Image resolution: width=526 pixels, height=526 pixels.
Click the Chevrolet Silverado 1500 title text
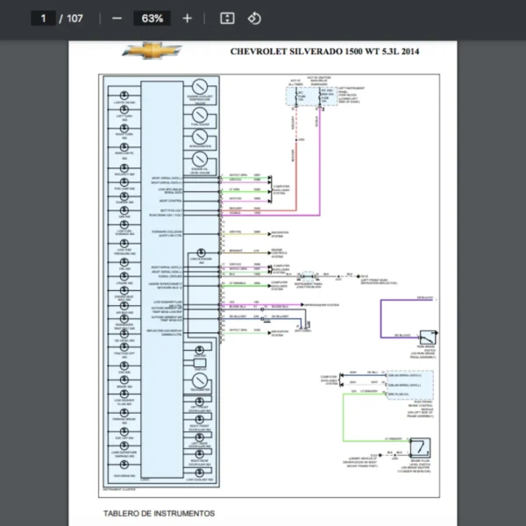coord(324,52)
